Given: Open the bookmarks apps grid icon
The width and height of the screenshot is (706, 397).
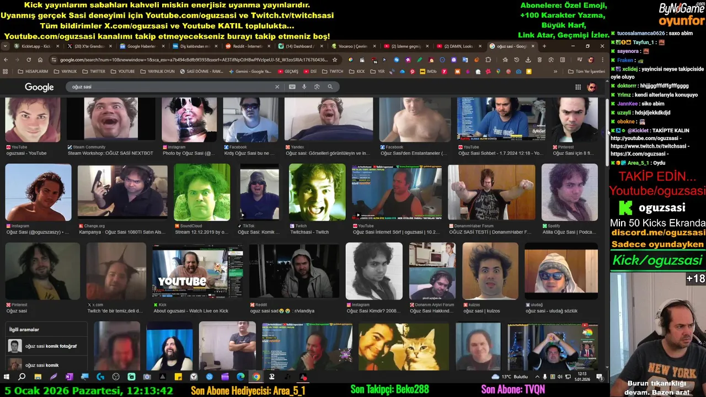Looking at the screenshot, I should 6,71.
